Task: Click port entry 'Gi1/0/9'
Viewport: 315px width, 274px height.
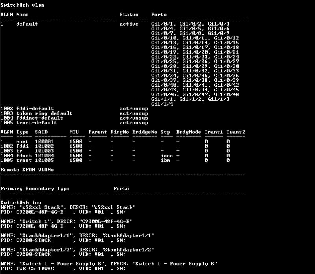Action: tap(219, 33)
